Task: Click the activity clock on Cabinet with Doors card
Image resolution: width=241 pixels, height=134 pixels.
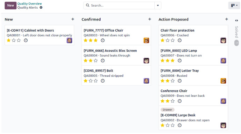Action: coord(25,40)
